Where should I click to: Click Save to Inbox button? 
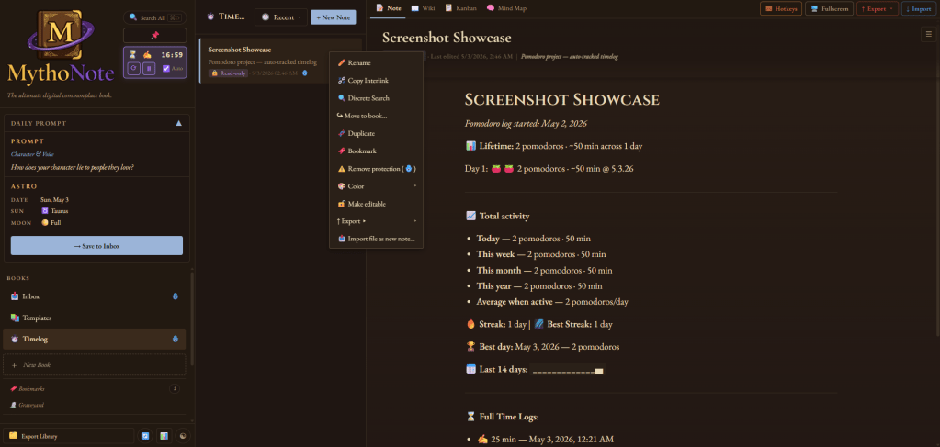tap(96, 246)
